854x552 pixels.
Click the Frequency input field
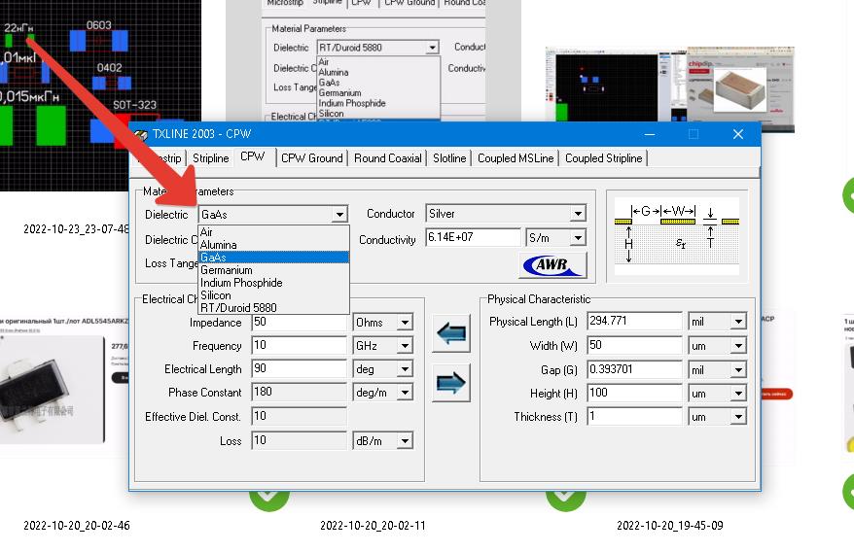point(299,346)
